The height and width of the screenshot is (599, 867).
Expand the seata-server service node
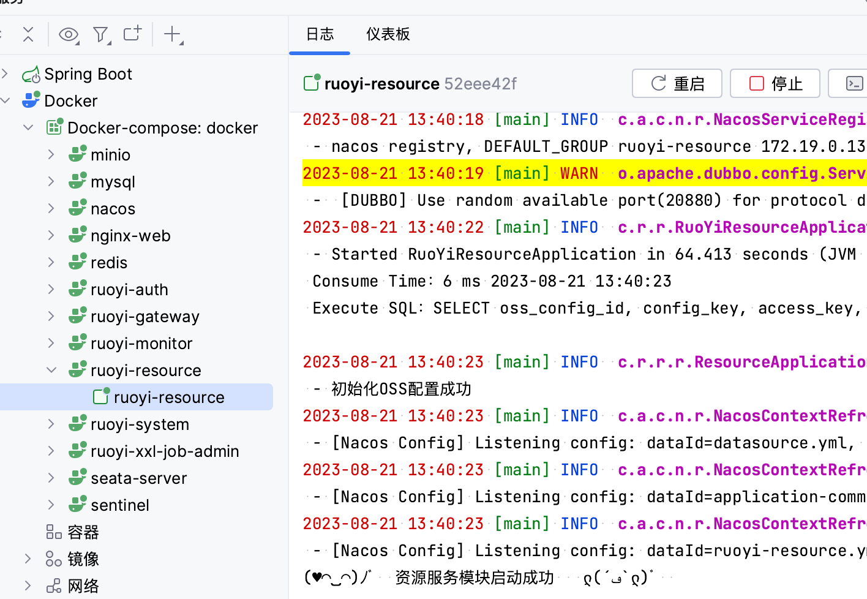(x=51, y=478)
